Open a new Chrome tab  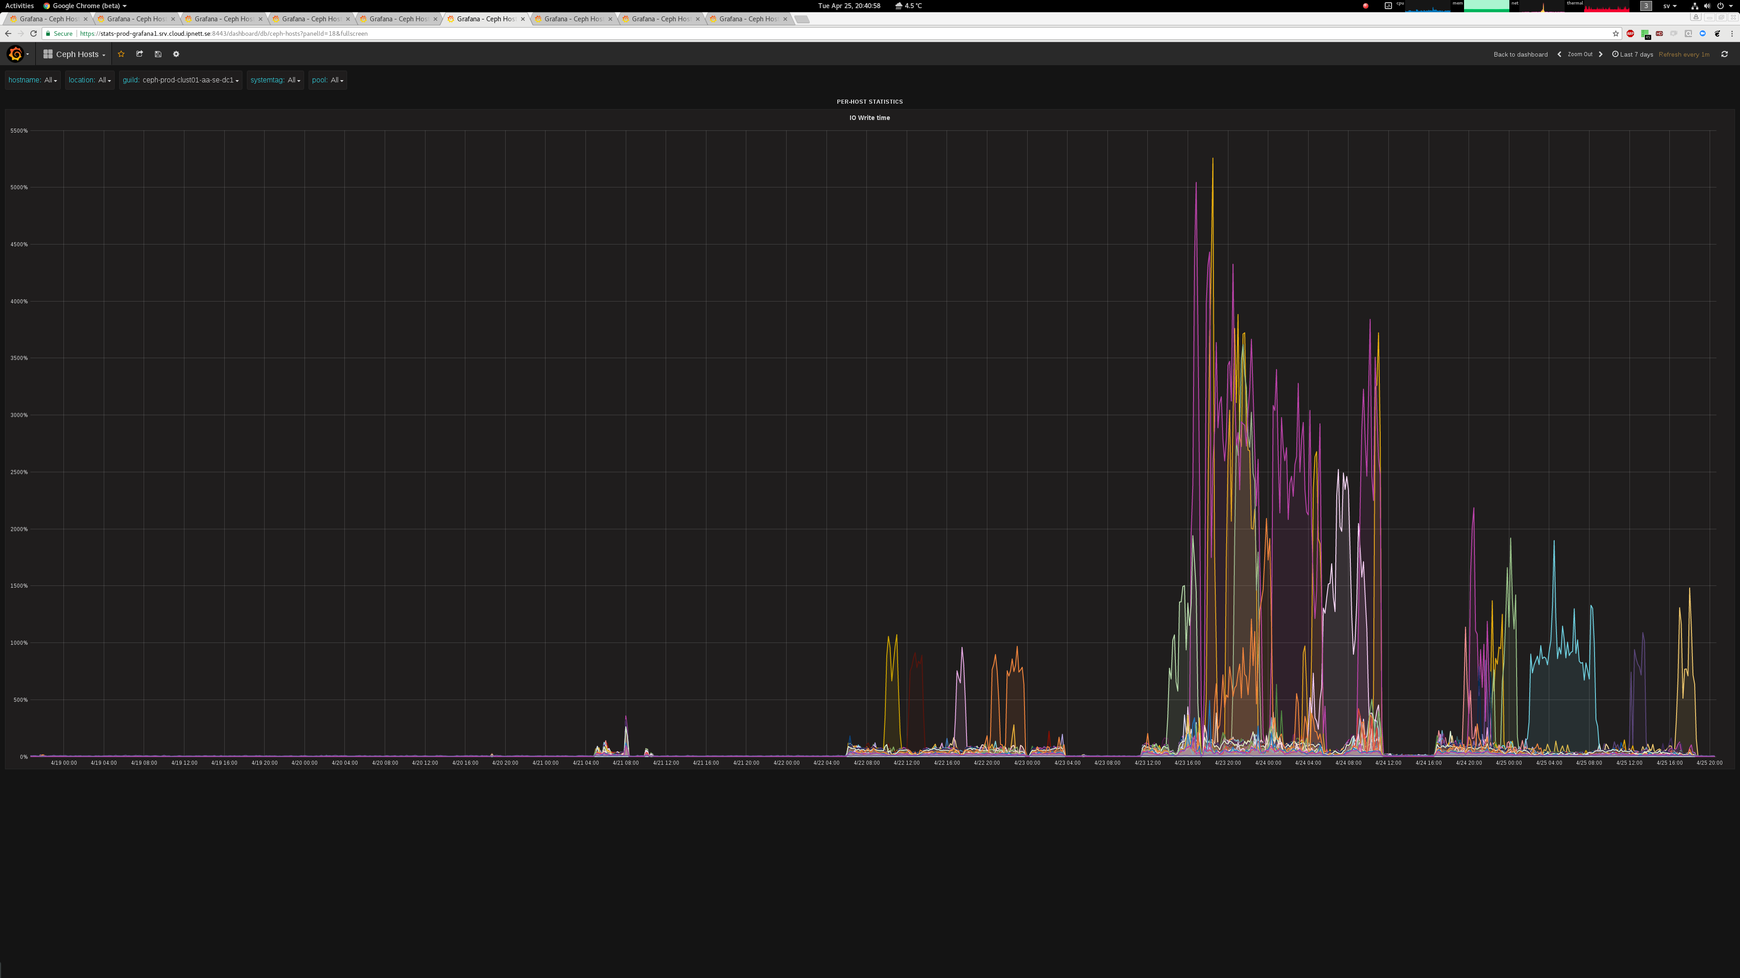click(x=802, y=19)
